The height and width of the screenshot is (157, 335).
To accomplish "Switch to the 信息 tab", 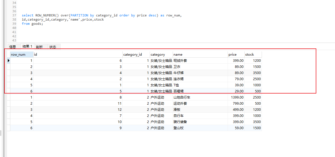I will tap(13, 47).
